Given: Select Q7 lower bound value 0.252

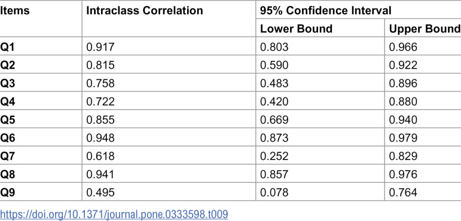Looking at the screenshot, I should tap(274, 156).
